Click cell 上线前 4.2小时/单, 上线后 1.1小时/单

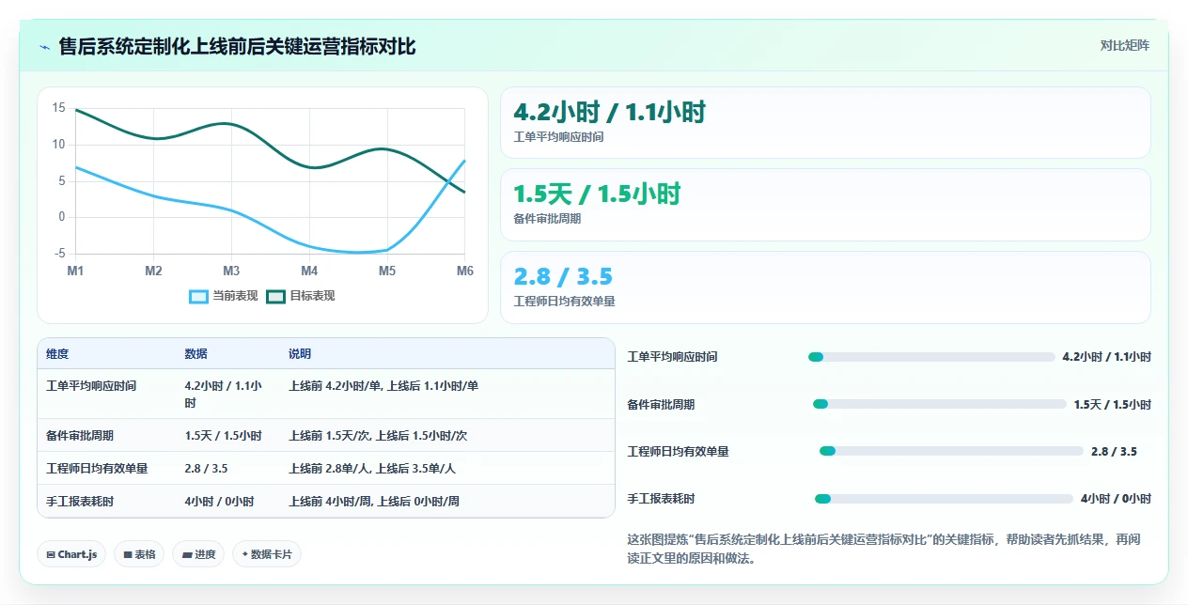[383, 385]
